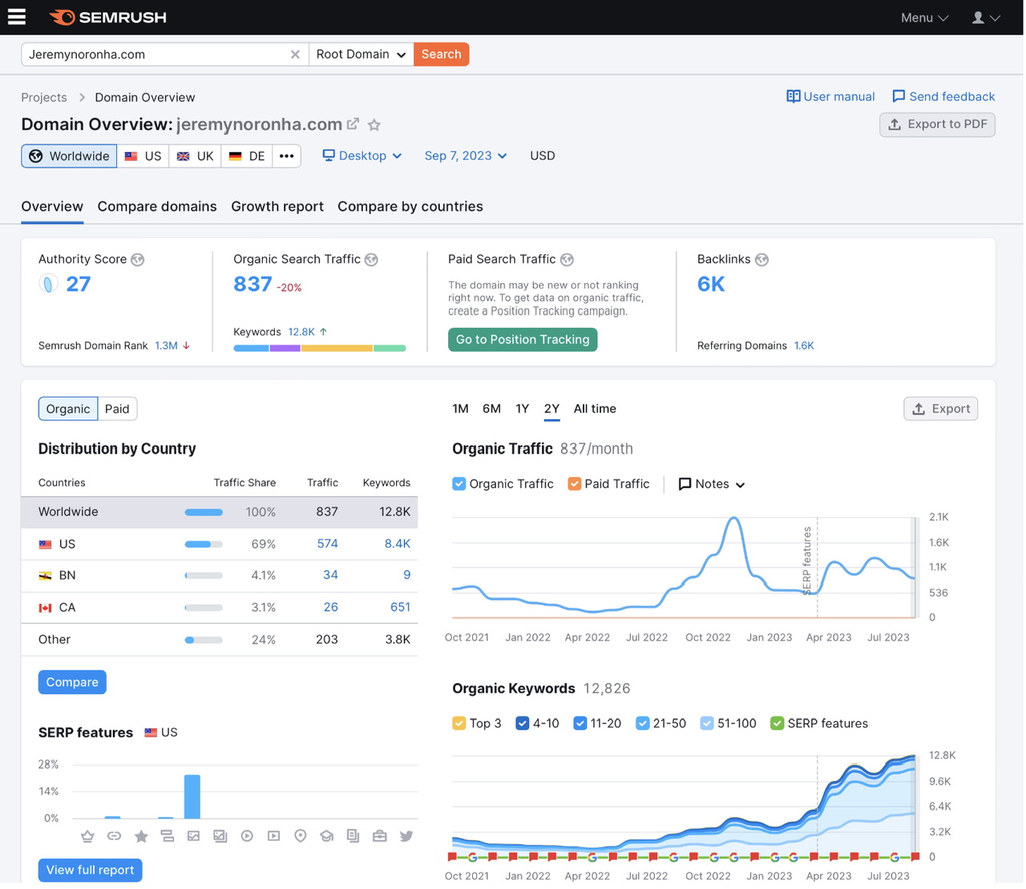Image resolution: width=1026 pixels, height=889 pixels.
Task: Select the jobs briefcase SERP icon
Action: pyautogui.click(x=380, y=836)
